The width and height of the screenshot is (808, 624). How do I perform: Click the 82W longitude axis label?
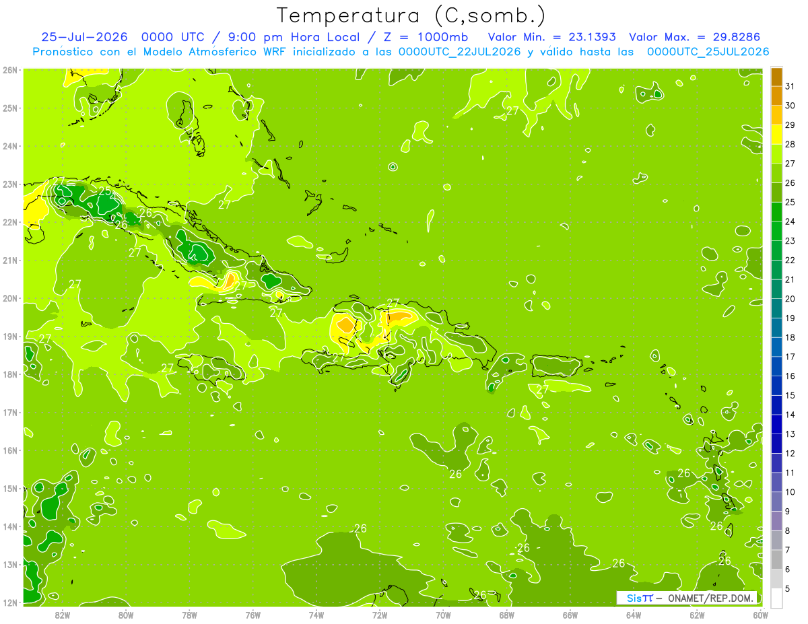(x=63, y=615)
